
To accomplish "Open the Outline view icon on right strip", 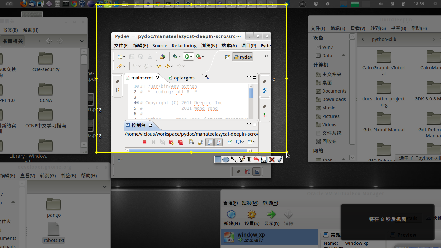I will [x=265, y=90].
